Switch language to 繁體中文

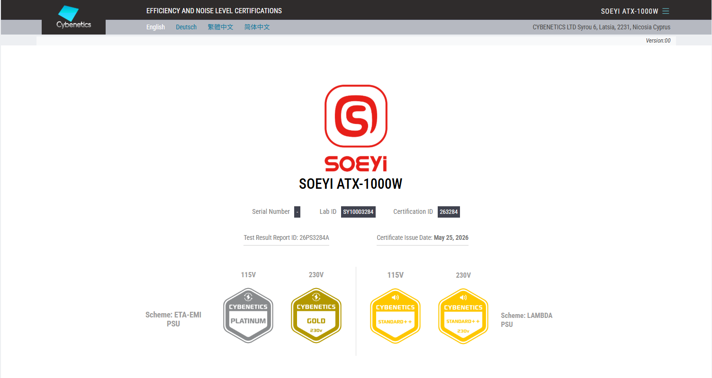click(x=220, y=27)
